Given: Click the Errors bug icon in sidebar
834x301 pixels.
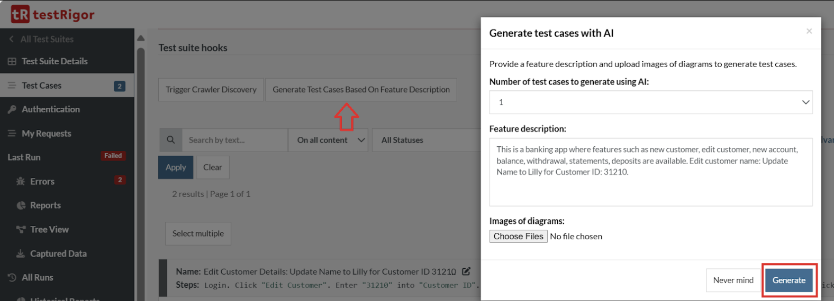Looking at the screenshot, I should click(x=21, y=181).
